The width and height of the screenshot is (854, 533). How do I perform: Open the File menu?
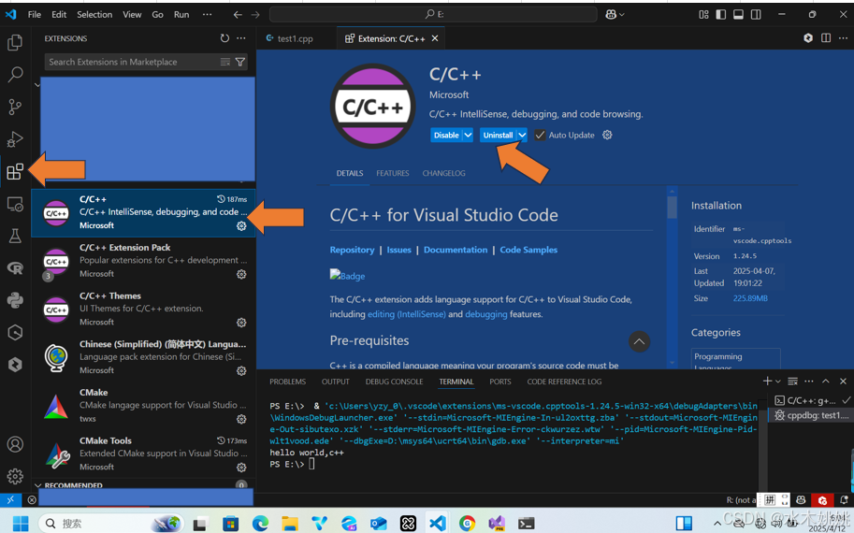[35, 15]
